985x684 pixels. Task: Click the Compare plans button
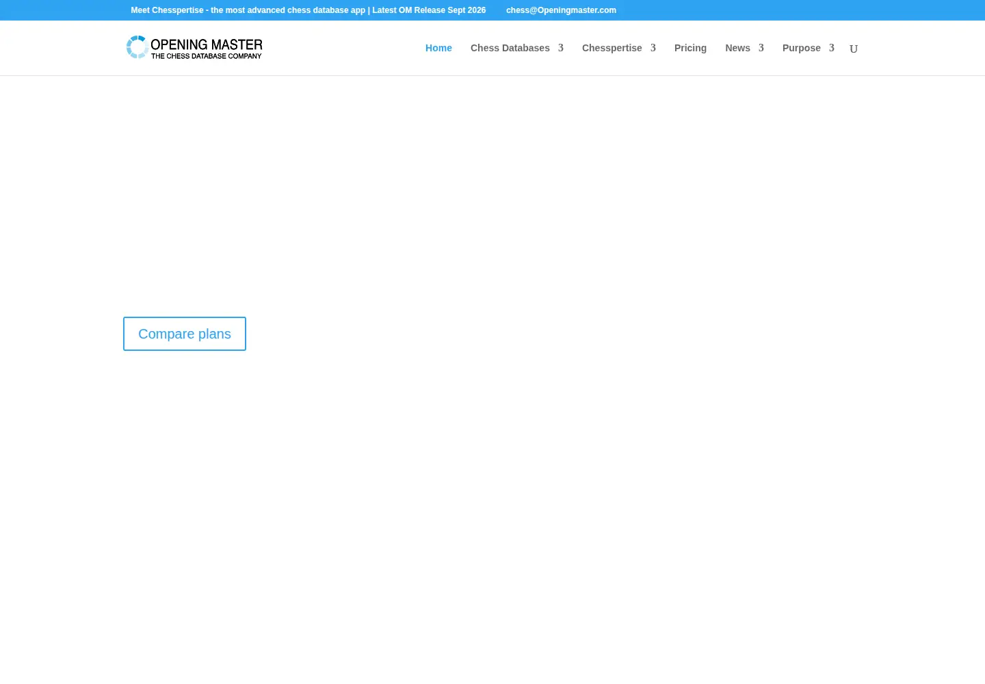(x=185, y=334)
